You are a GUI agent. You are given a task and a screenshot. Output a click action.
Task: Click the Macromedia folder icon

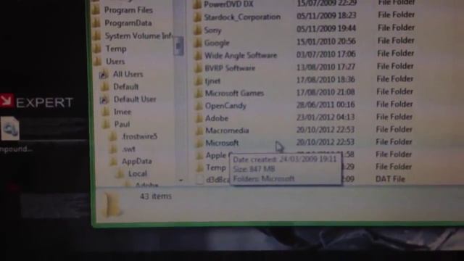pos(199,130)
